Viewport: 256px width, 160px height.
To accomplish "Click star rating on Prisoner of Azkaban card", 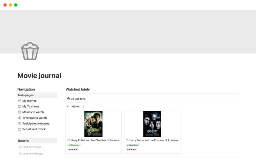I will click(x=131, y=149).
